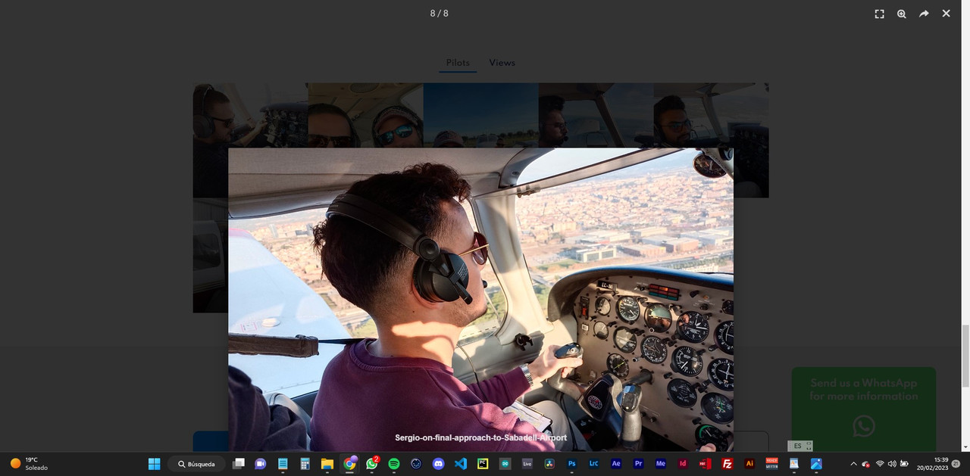
Task: Show hidden system tray icons
Action: (853, 464)
